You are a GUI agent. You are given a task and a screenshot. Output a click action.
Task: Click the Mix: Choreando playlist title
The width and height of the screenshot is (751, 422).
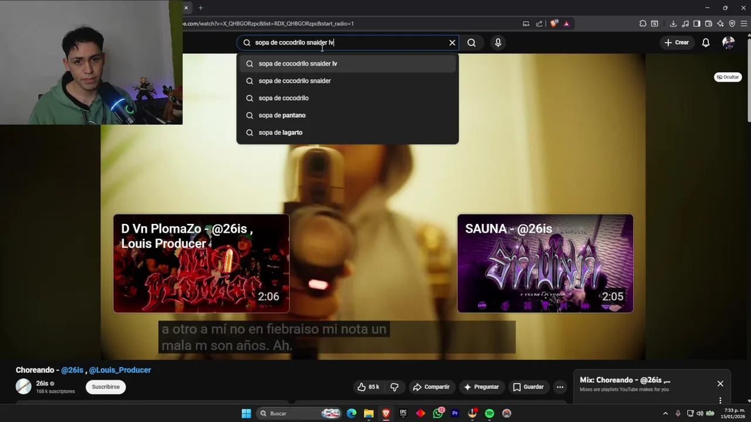click(625, 380)
